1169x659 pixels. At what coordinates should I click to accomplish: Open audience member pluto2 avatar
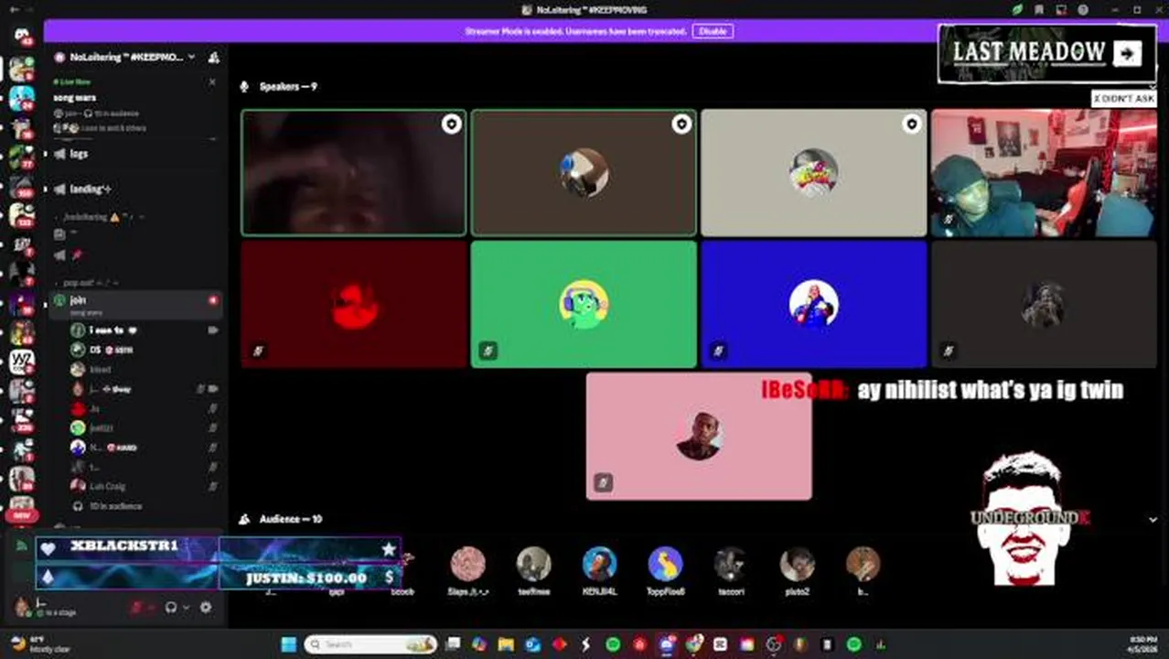[x=797, y=565]
